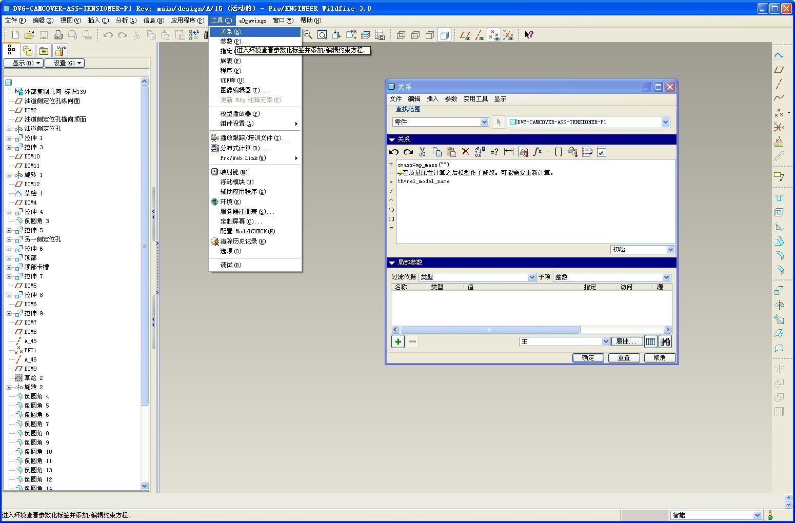Screen dimensions: 795x523
Task: Open the 分析 menu in menu bar
Action: tap(126, 21)
